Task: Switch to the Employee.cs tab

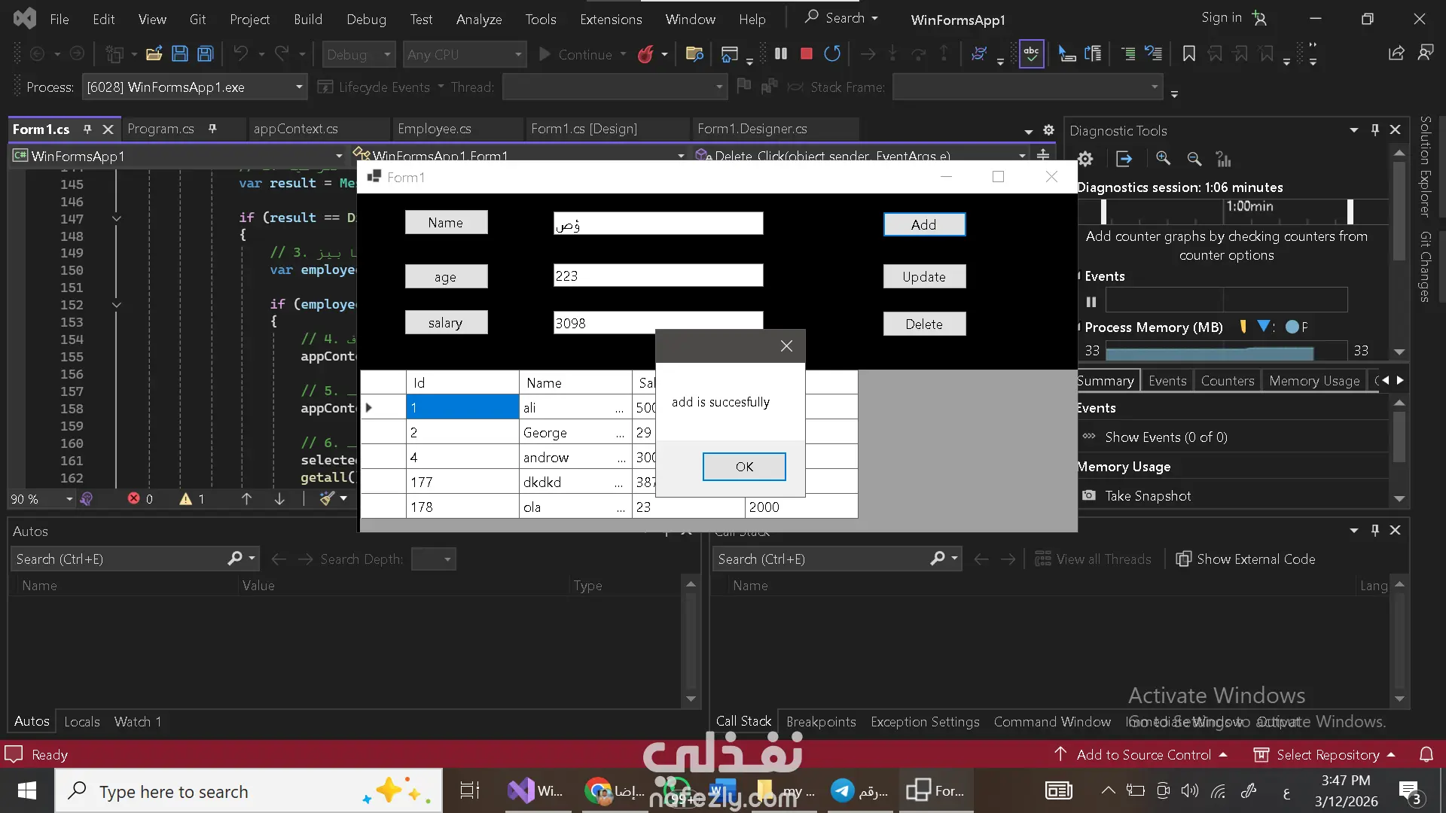Action: (x=435, y=129)
